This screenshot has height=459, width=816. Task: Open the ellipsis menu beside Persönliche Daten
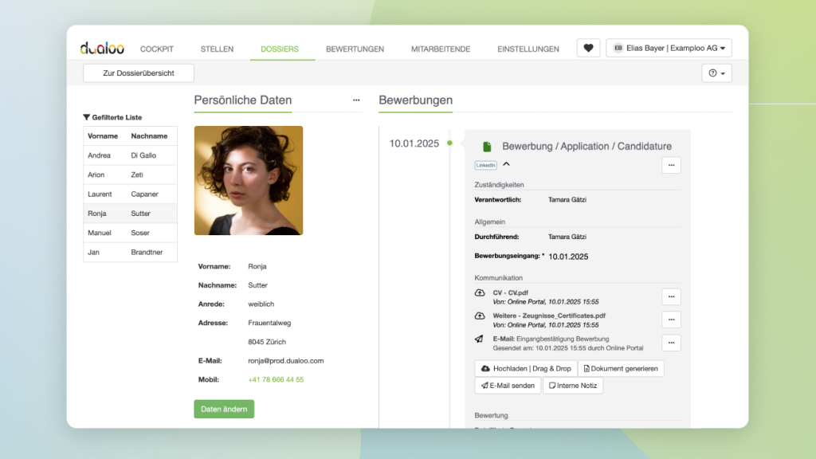(356, 99)
